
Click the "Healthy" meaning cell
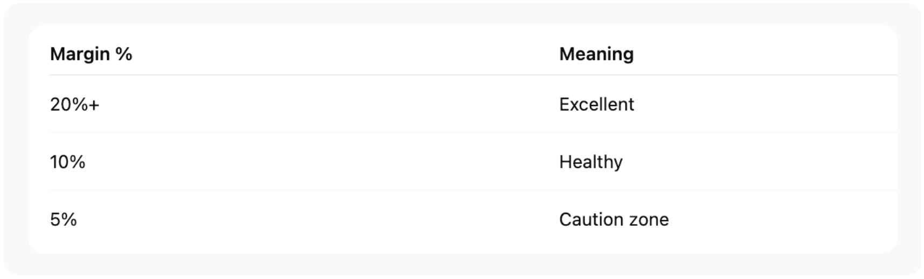(590, 162)
